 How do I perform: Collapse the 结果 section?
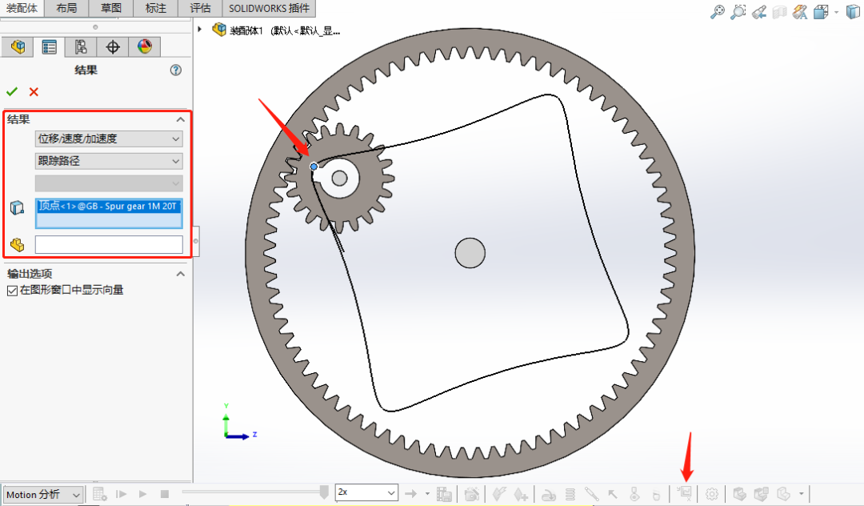(x=181, y=118)
